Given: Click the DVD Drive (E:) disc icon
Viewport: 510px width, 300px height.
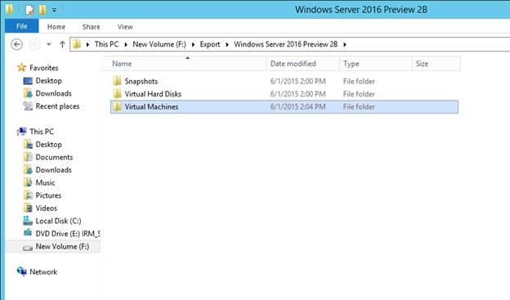Looking at the screenshot, I should 28,233.
